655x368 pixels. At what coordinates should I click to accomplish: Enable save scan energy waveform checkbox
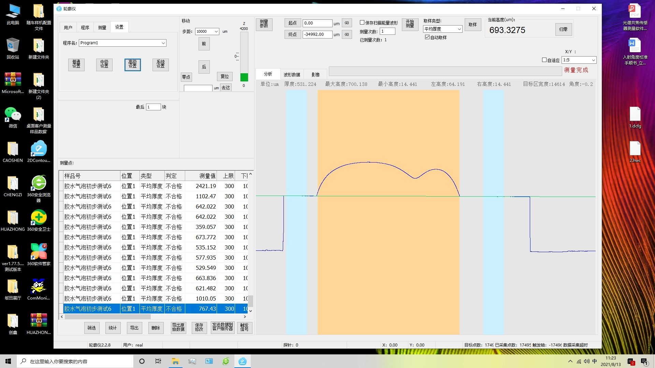pyautogui.click(x=362, y=22)
